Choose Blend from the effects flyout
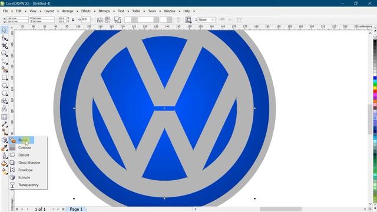The image size is (377, 212). [22, 140]
